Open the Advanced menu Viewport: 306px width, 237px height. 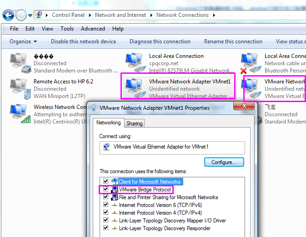(93, 29)
